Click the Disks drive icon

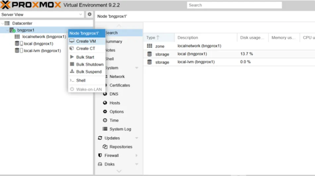point(100,164)
